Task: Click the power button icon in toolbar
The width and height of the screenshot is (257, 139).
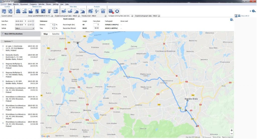Action: pos(117,11)
